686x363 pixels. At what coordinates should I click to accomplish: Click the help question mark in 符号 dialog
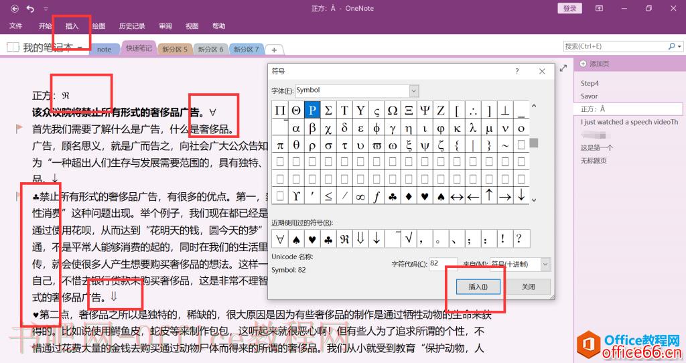point(517,71)
